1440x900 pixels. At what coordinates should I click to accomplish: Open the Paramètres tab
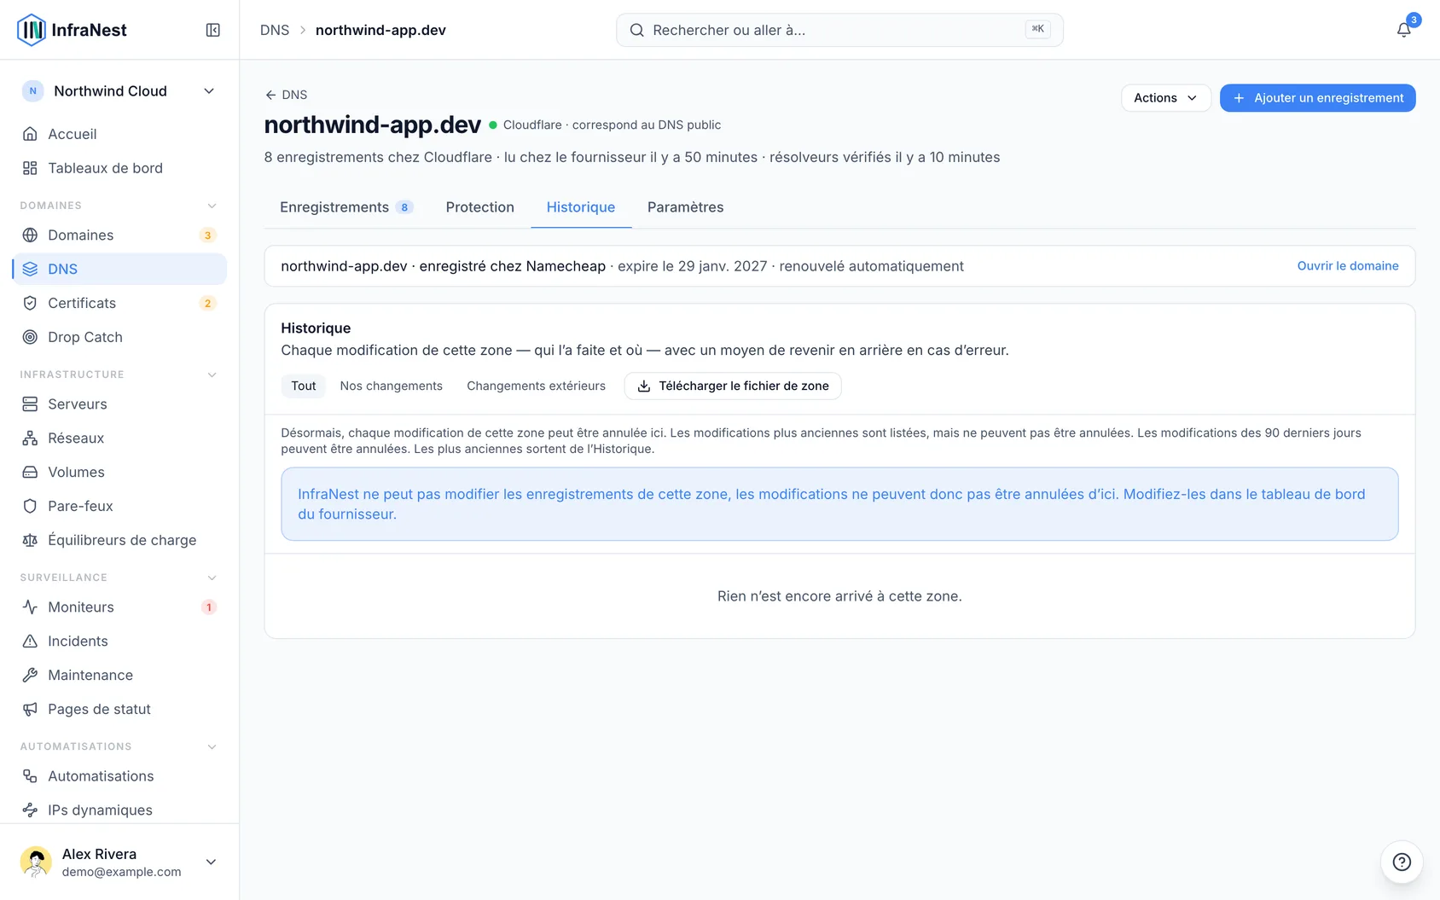[686, 207]
